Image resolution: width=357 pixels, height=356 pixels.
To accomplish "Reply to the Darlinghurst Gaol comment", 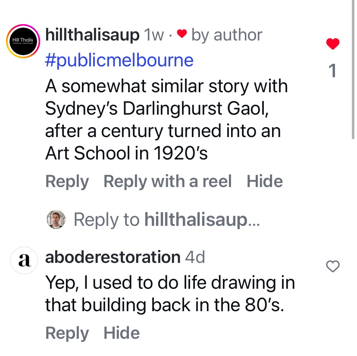I will click(x=67, y=181).
